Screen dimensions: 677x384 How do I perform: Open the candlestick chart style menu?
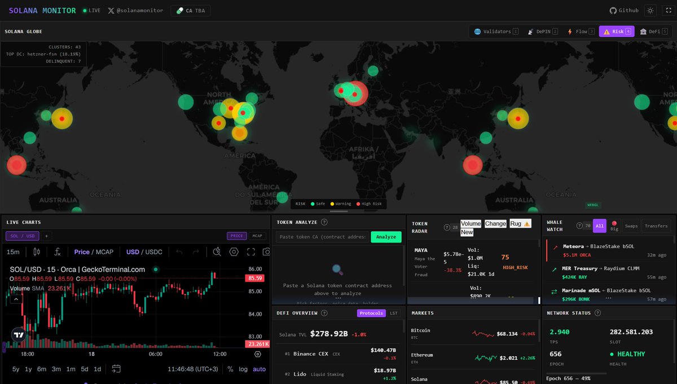[37, 252]
